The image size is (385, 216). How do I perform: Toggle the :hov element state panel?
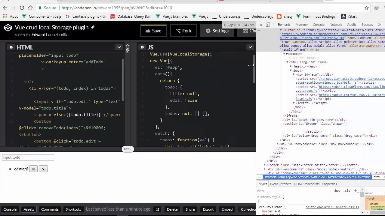[337, 190]
